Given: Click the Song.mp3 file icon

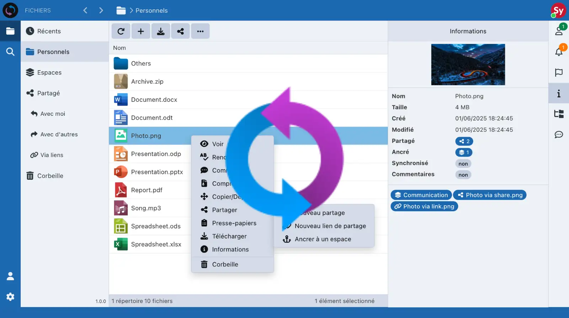Looking at the screenshot, I should pyautogui.click(x=121, y=208).
